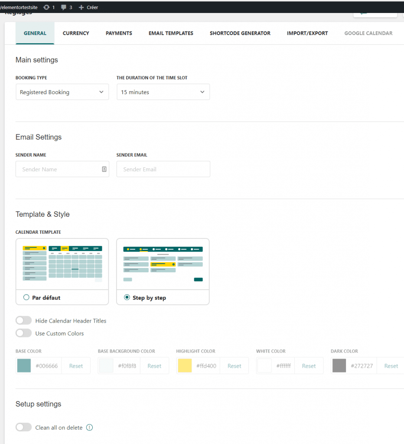The height and width of the screenshot is (444, 404).
Task: Click the Par défaut template thumbnail
Action: click(x=62, y=264)
